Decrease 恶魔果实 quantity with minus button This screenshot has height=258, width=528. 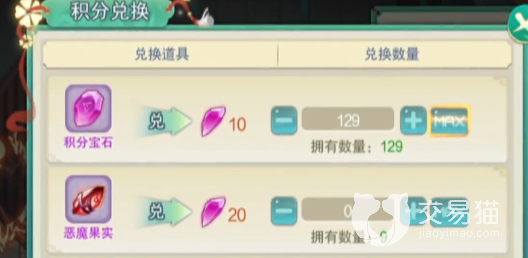[x=284, y=211]
